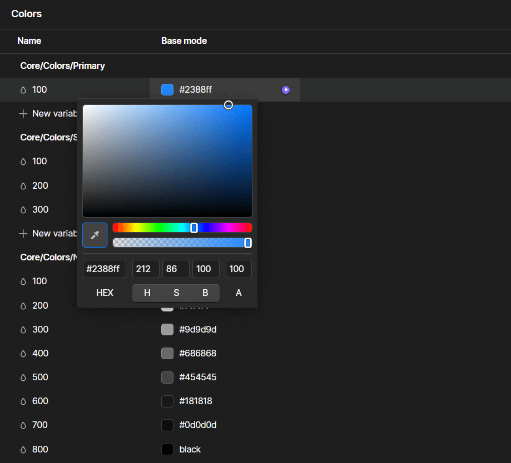Click the Name column header
Viewport: 511px width, 463px height.
click(x=29, y=41)
